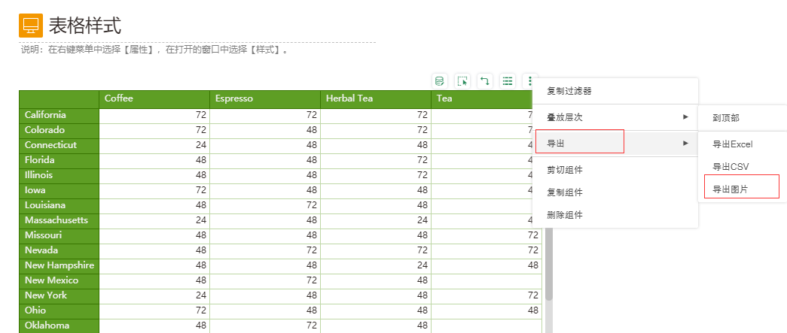Expand the 叠放层次 submenu arrow

[x=685, y=117]
